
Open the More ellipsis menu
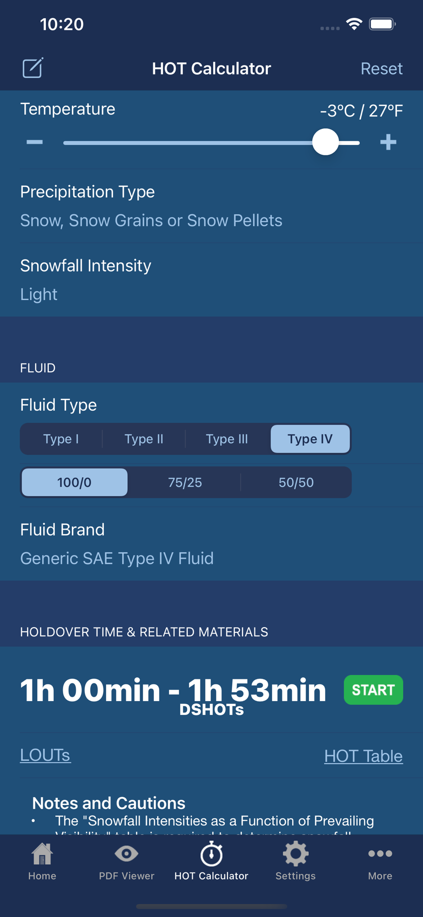(x=380, y=853)
